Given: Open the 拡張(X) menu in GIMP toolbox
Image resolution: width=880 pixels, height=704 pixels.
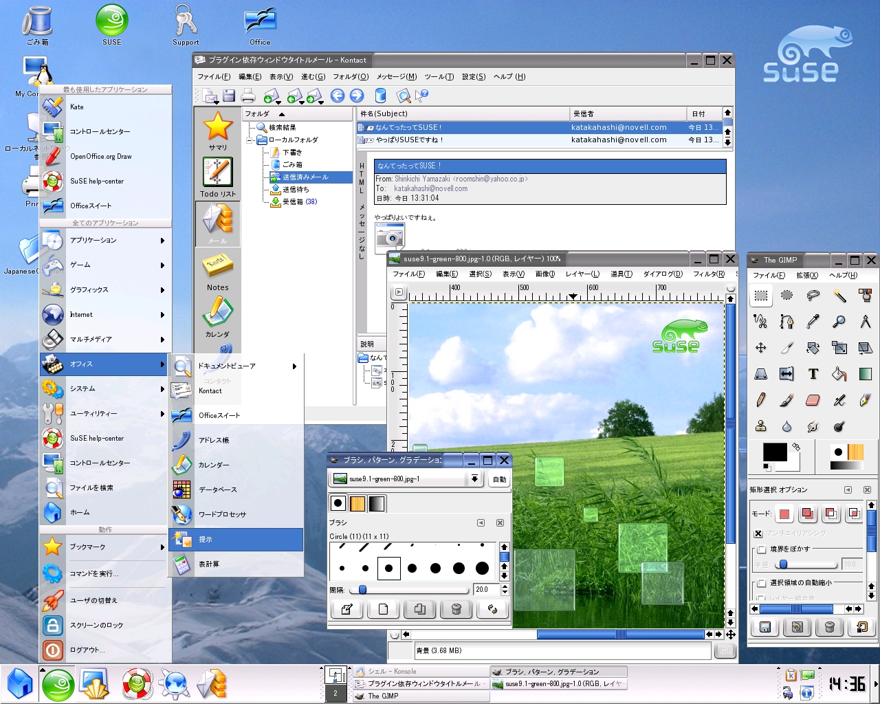Looking at the screenshot, I should (807, 276).
